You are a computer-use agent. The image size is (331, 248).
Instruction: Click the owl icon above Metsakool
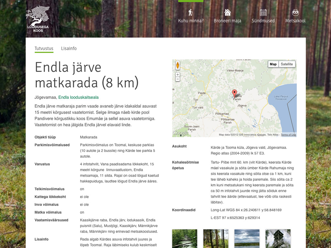[x=295, y=13]
